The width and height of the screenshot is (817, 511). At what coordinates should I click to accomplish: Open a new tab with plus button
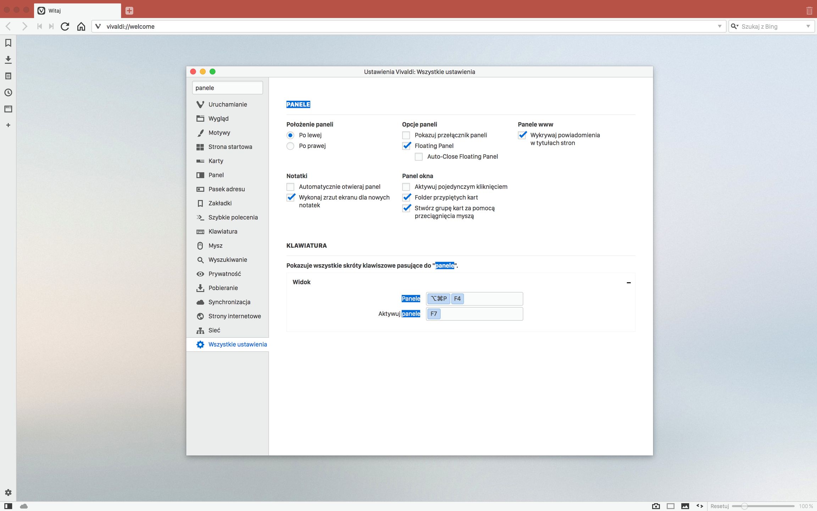[x=129, y=11]
